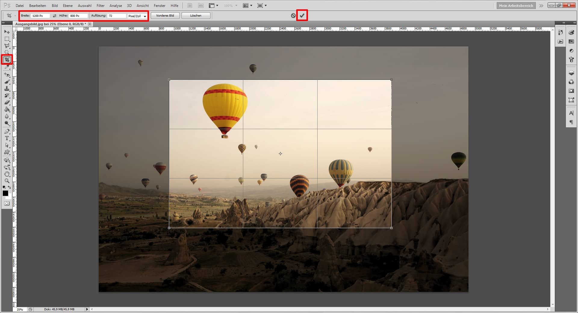Click inside the Breite input field
578x313 pixels.
point(41,16)
